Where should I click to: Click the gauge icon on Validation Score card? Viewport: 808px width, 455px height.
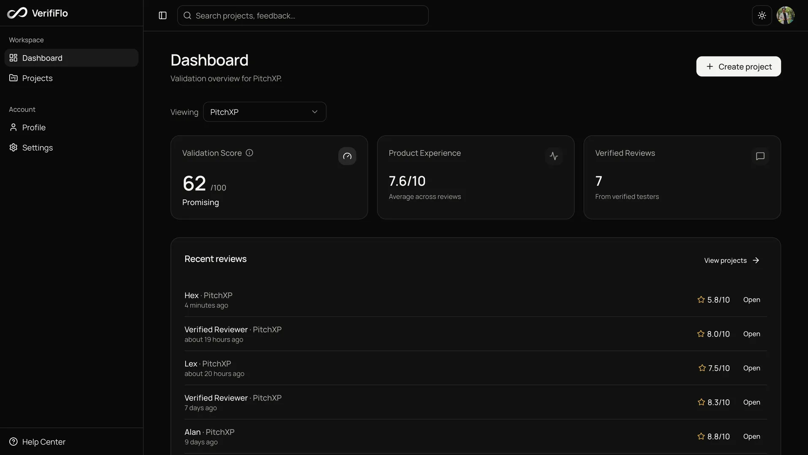[x=347, y=156]
